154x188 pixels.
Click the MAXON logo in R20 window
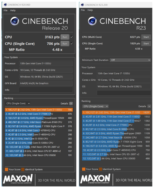click(x=18, y=179)
